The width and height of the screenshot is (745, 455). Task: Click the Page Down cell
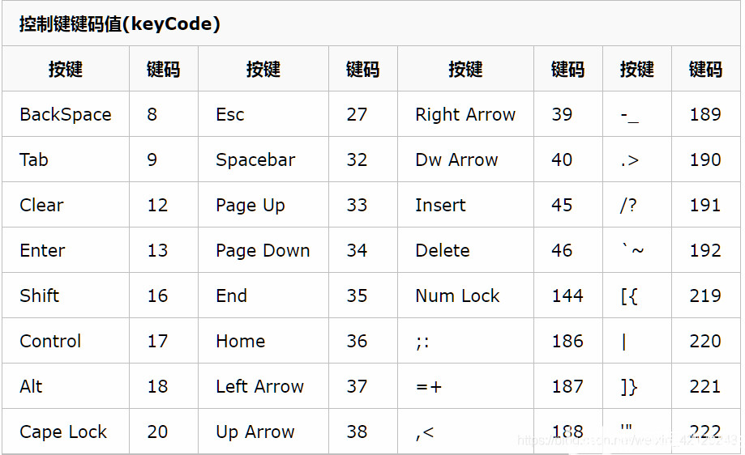coord(263,250)
